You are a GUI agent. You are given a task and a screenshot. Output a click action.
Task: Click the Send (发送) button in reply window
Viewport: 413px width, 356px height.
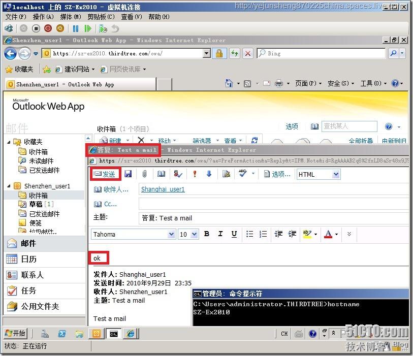(105, 174)
